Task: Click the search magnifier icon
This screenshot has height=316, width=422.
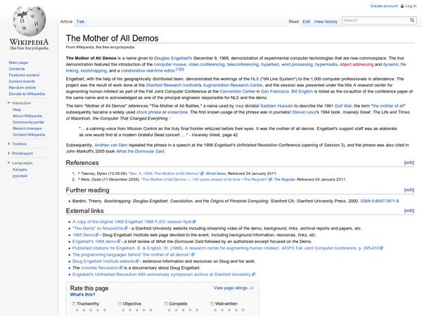Action: (x=411, y=20)
